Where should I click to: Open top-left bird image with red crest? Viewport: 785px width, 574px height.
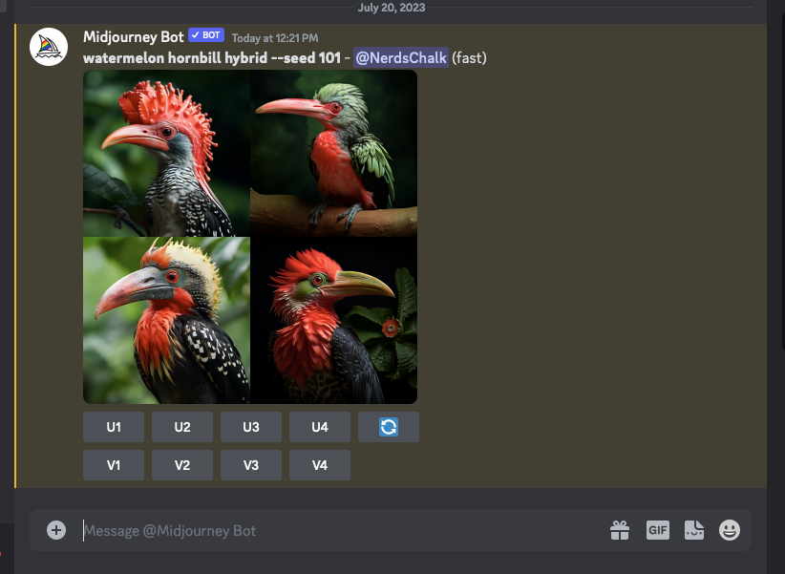[x=167, y=153]
